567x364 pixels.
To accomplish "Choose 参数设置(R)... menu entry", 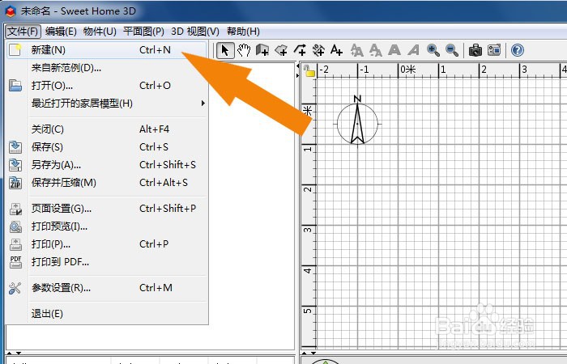I will (107, 288).
